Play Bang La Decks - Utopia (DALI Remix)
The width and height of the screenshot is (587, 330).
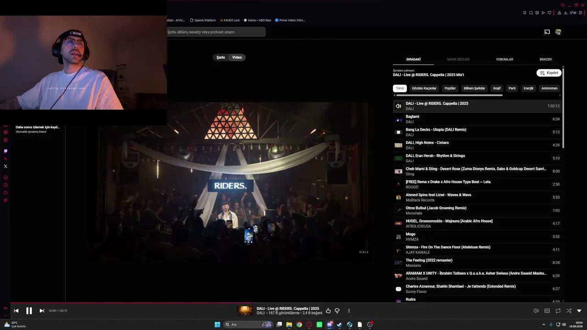[x=477, y=132]
